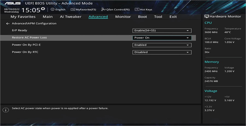Image resolution: width=246 pixels, height=126 pixels.
Task: Open MyFavorite(F3) from the top bar
Action: [x=83, y=9]
